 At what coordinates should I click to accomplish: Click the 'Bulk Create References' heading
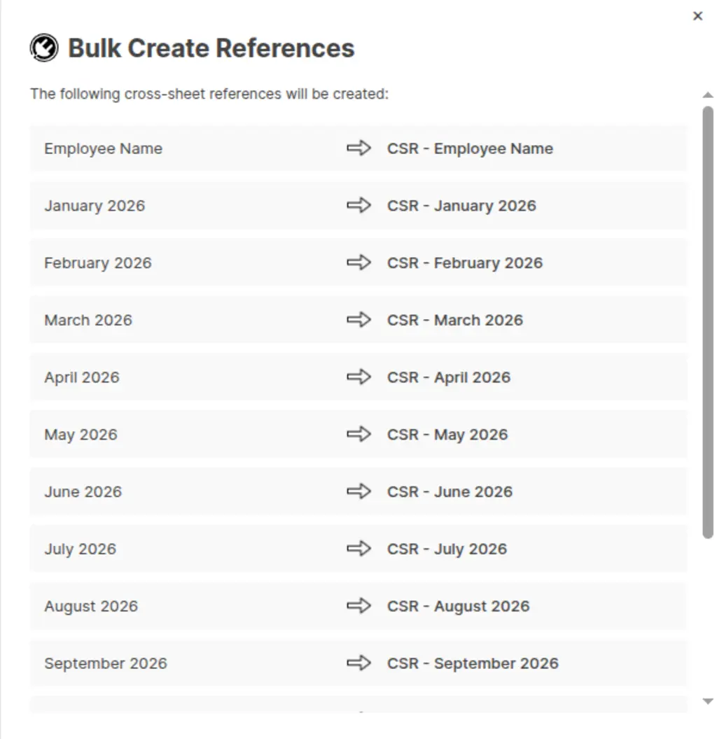[211, 48]
